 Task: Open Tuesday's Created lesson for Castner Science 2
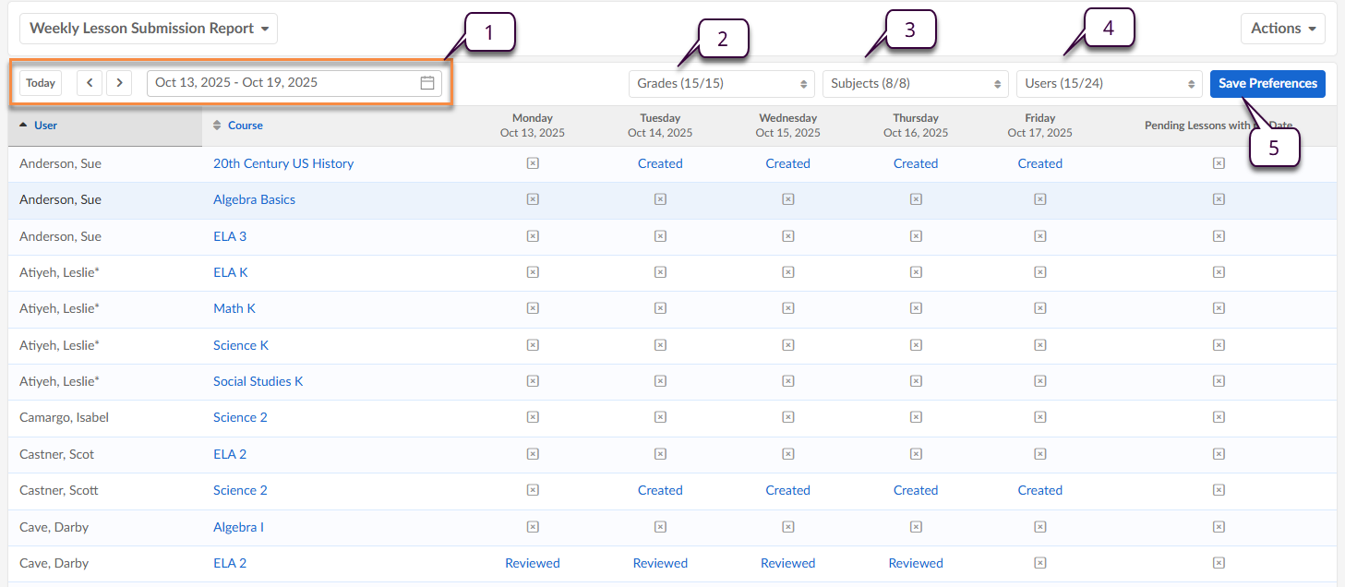click(x=660, y=490)
